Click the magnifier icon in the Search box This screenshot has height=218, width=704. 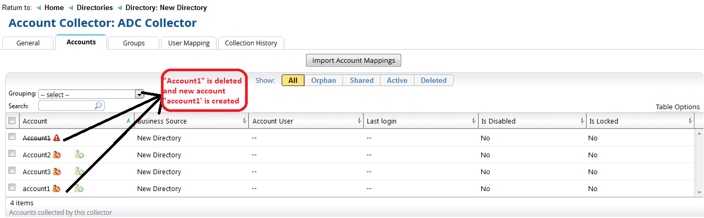point(98,106)
